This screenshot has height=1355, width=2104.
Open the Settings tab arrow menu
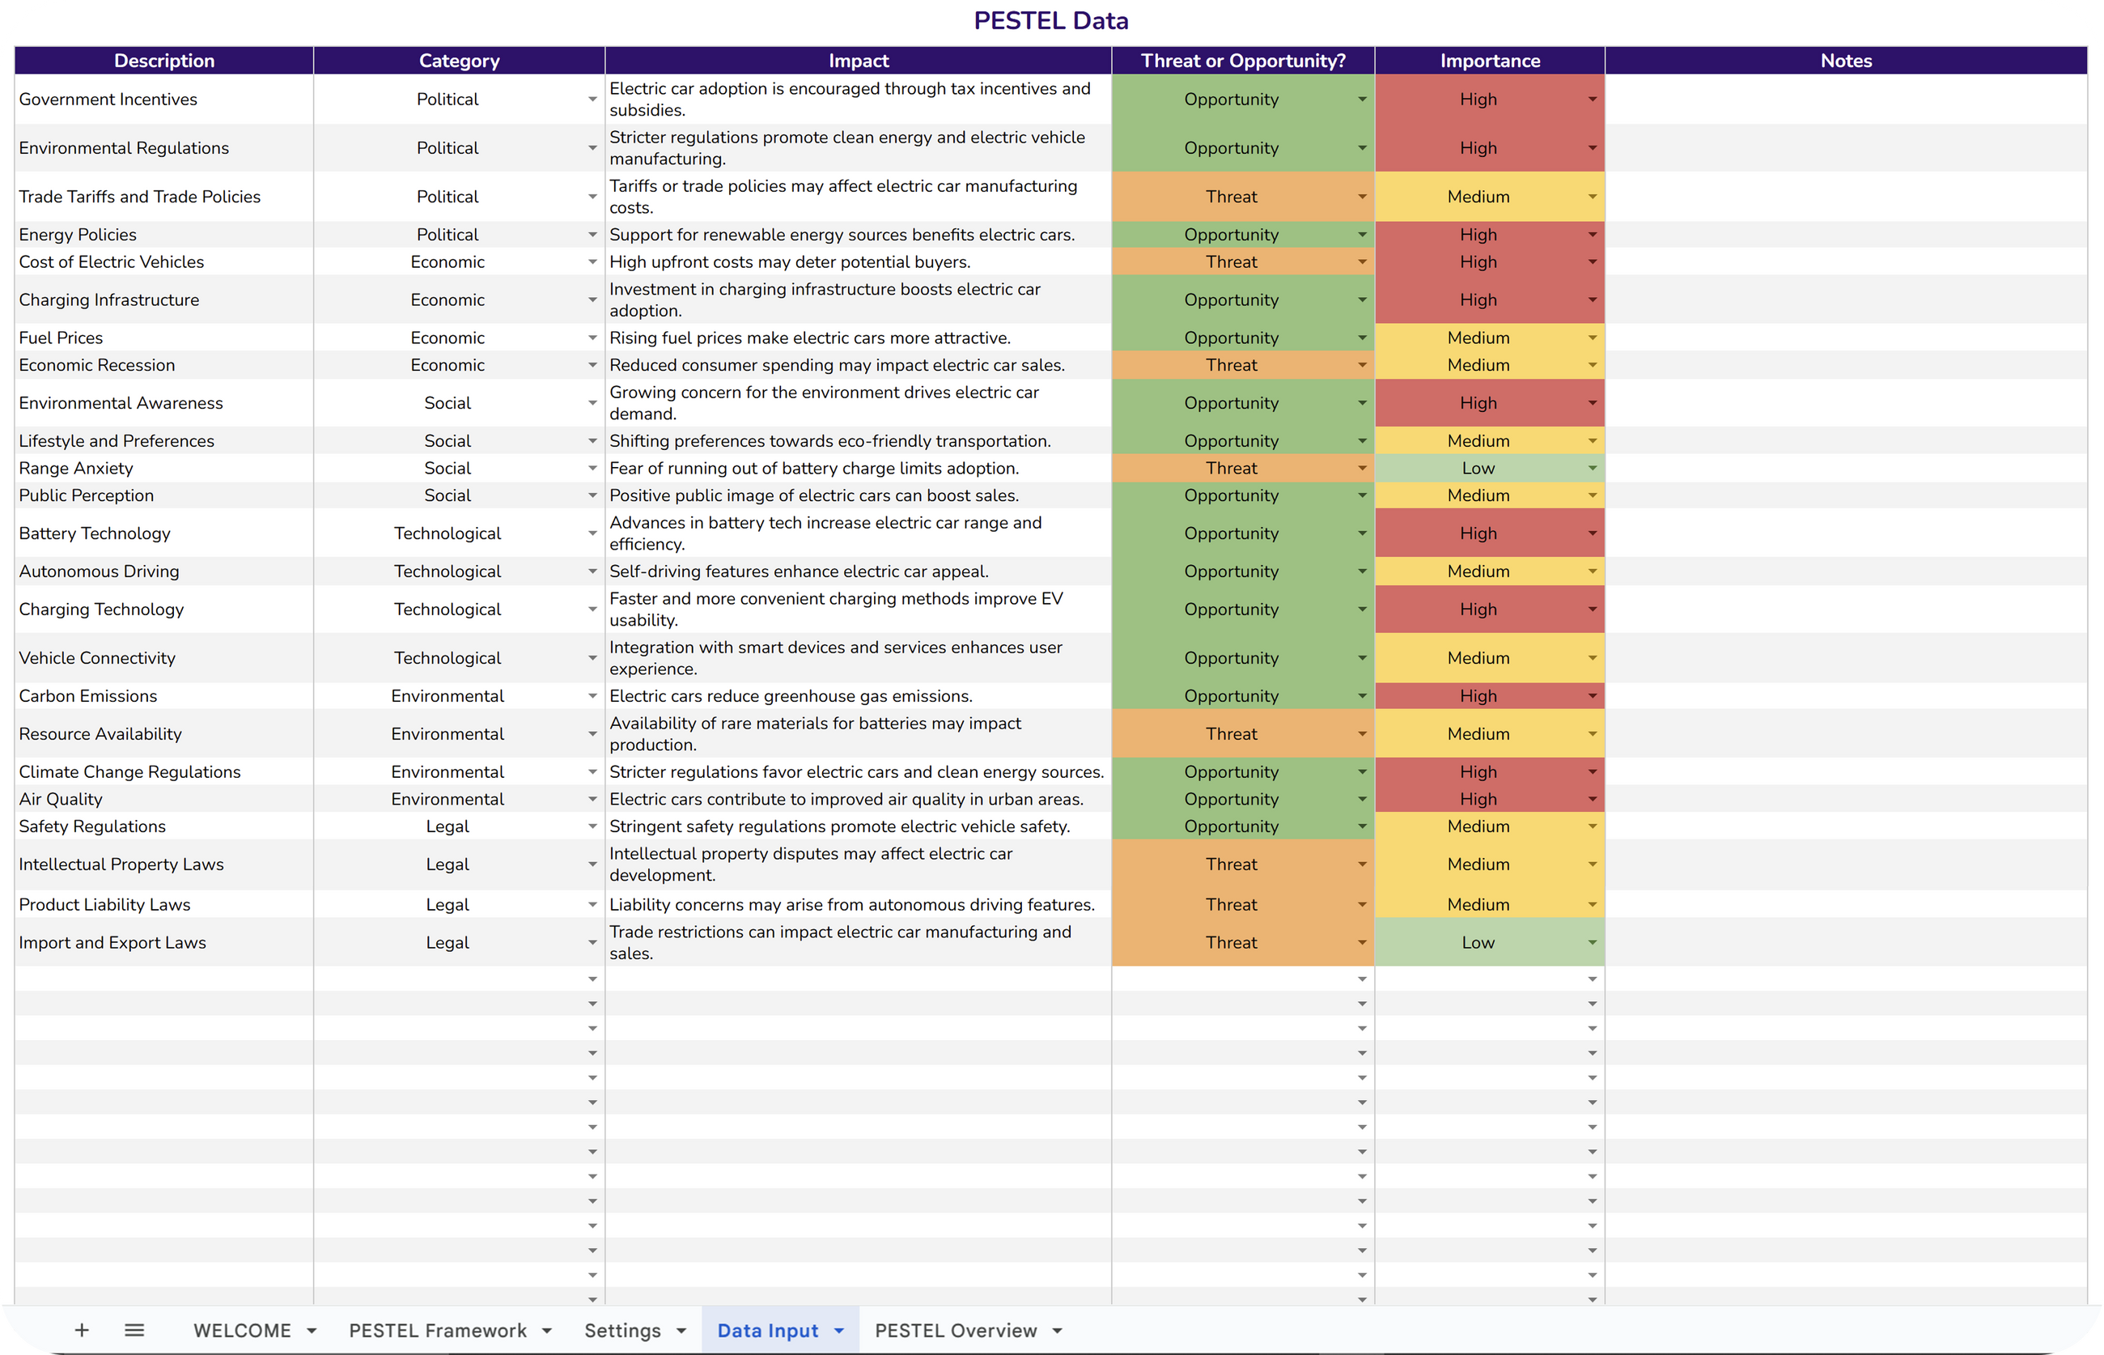(681, 1332)
